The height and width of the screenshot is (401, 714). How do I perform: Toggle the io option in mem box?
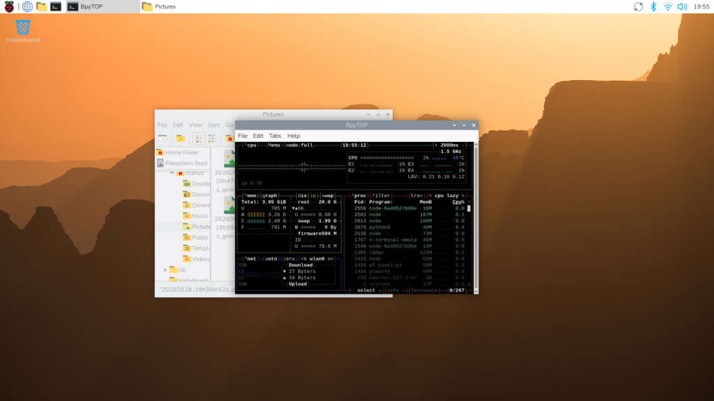(313, 196)
